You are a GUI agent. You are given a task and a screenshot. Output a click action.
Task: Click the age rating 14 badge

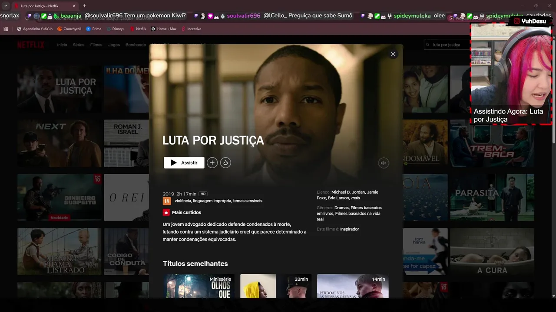point(167,201)
